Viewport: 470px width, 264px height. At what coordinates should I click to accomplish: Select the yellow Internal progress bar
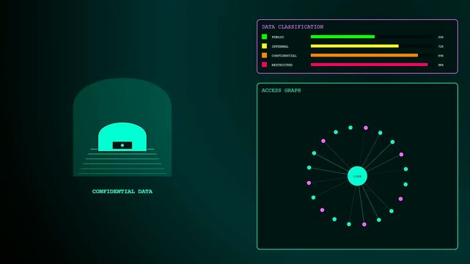tap(355, 46)
